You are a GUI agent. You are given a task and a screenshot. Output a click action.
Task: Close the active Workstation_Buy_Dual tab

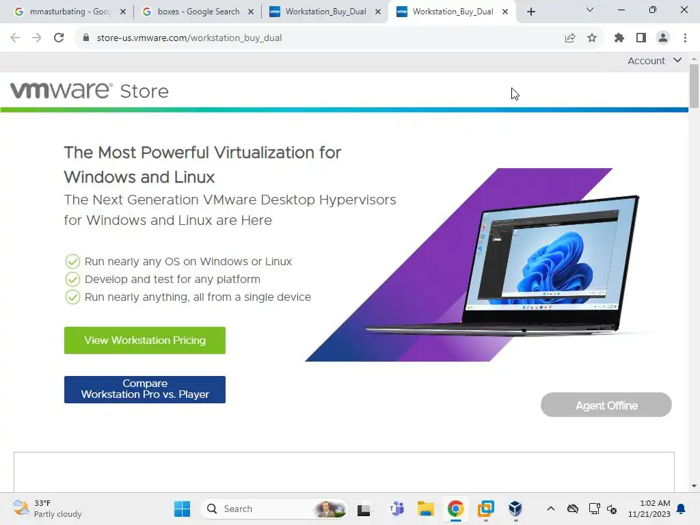coord(505,12)
